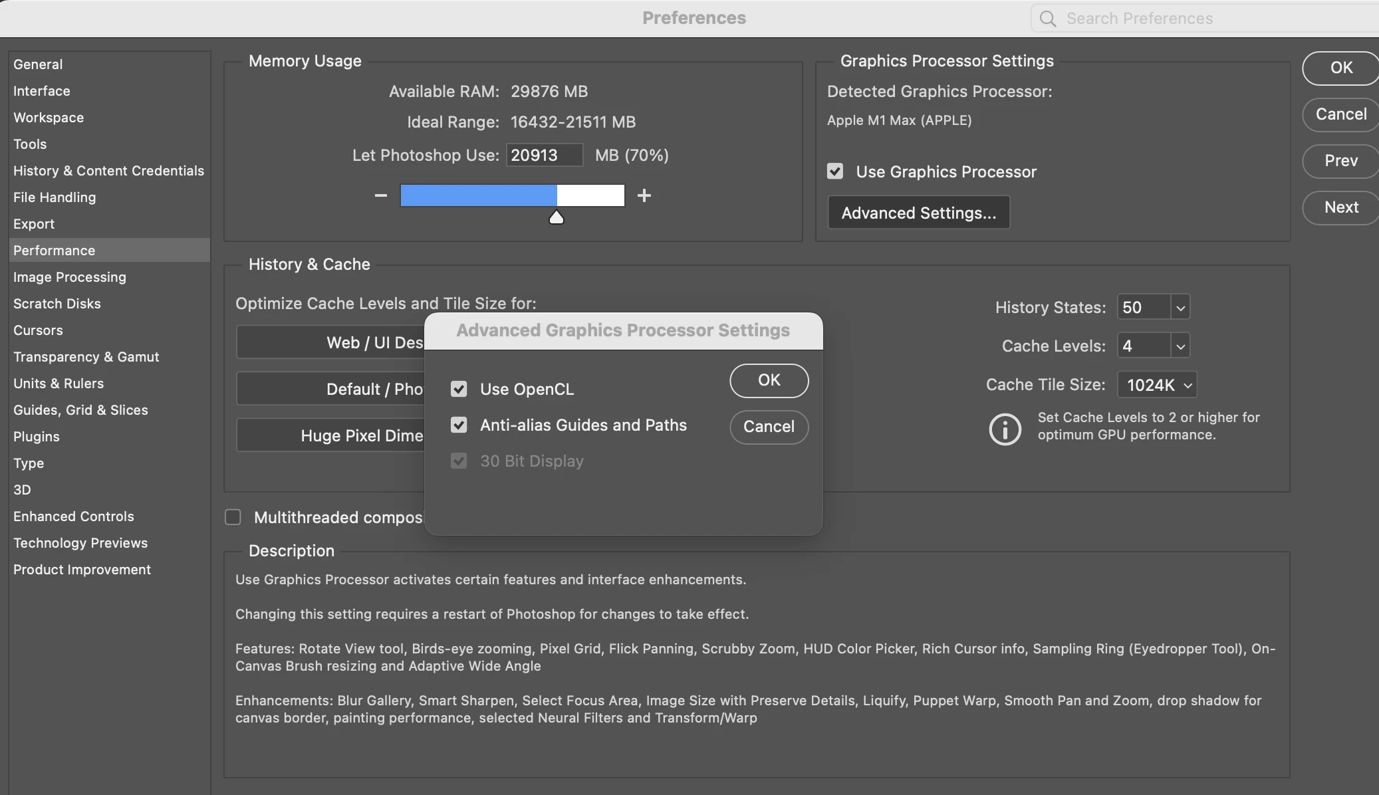Viewport: 1379px width, 795px height.
Task: Click Let Photoshop Use memory field
Action: [543, 156]
